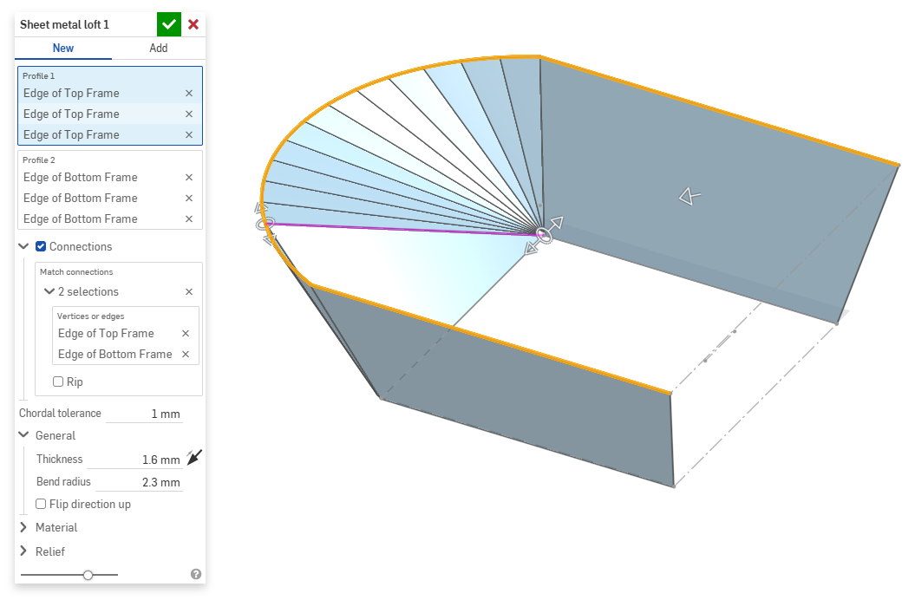Image resolution: width=915 pixels, height=600 pixels.
Task: Cancel the Sheet metal loft dialog
Action: (x=193, y=24)
